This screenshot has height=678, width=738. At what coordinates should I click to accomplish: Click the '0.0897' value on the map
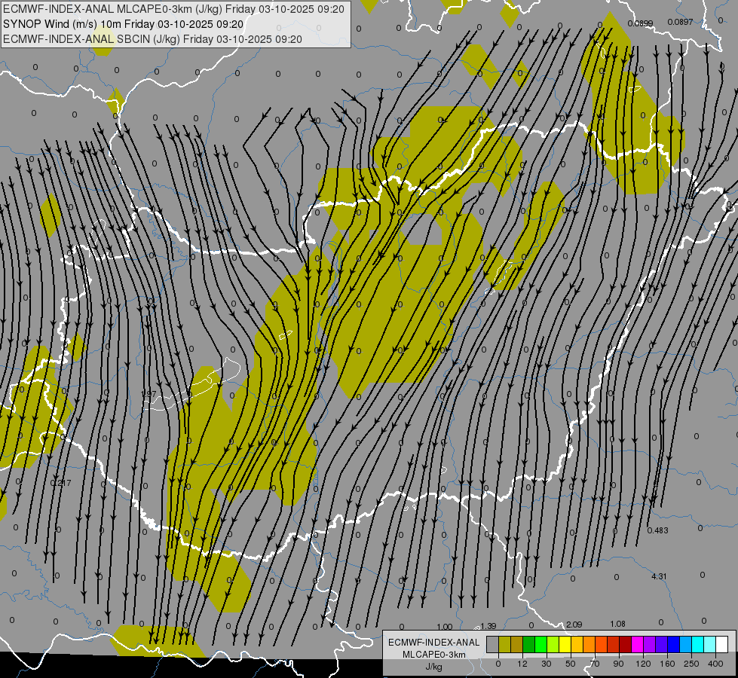(x=680, y=22)
